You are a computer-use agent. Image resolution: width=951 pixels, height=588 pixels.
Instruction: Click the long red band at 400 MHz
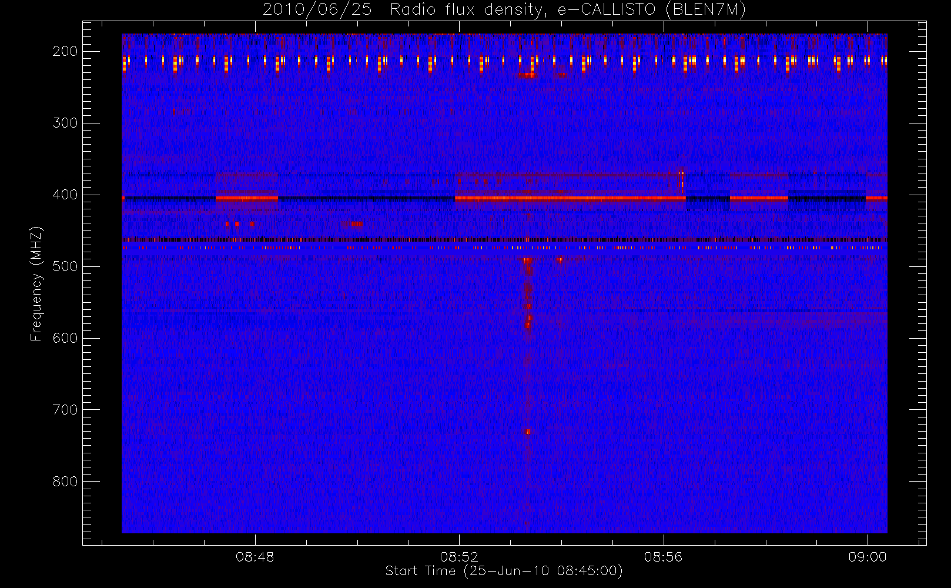[570, 198]
